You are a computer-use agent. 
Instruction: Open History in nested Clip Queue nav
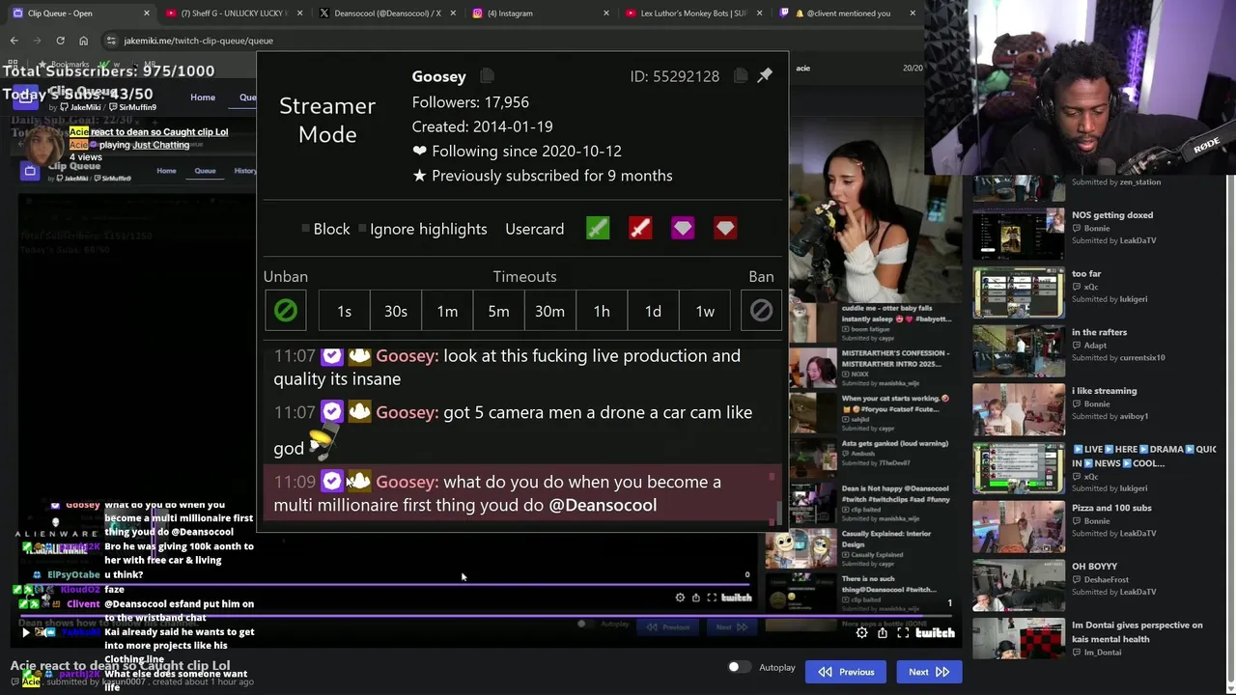(245, 171)
